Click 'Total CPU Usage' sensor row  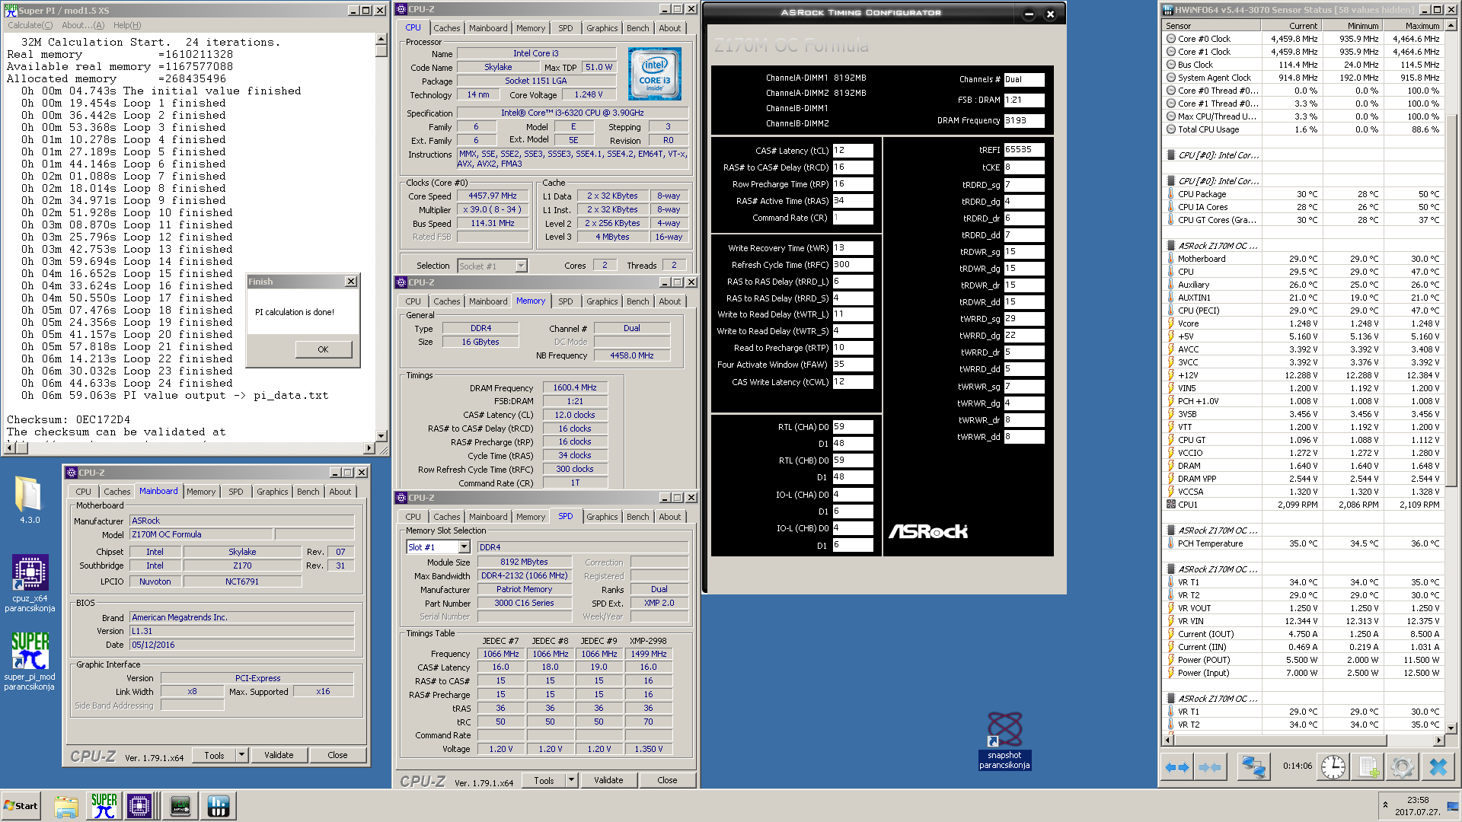click(x=1303, y=129)
